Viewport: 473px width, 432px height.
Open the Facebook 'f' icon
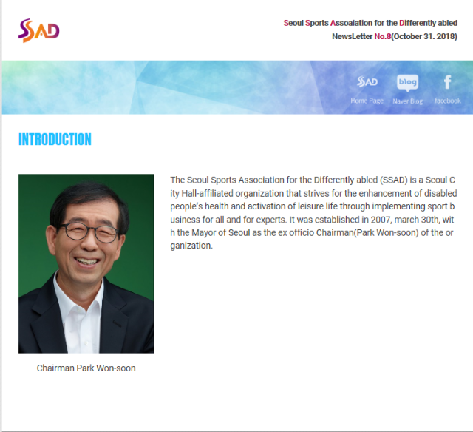click(x=447, y=82)
